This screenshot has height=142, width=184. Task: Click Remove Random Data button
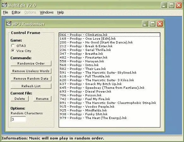(31, 78)
